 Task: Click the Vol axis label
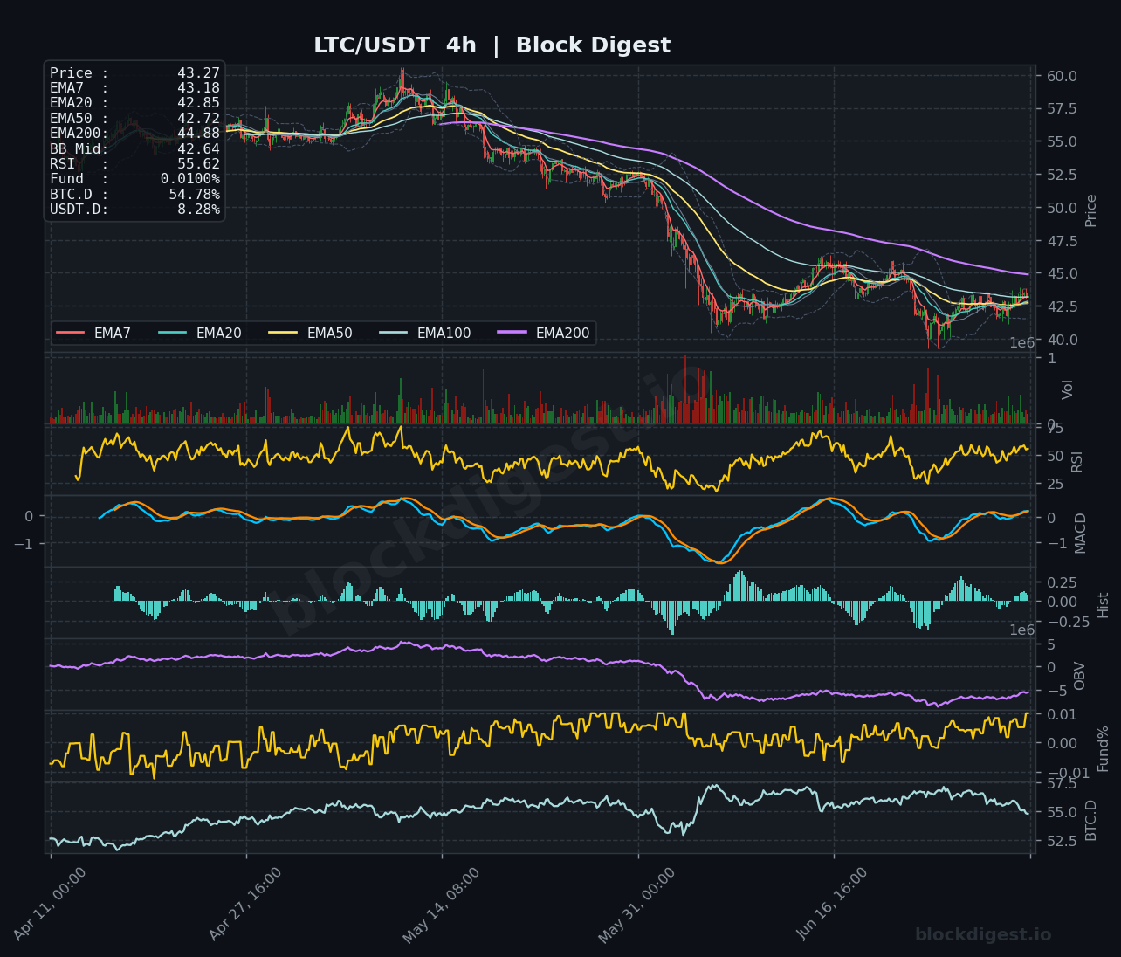(1067, 389)
